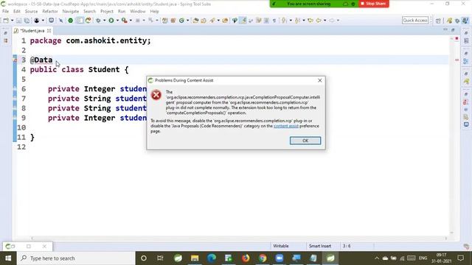Open the content assist preference link

[286, 126]
